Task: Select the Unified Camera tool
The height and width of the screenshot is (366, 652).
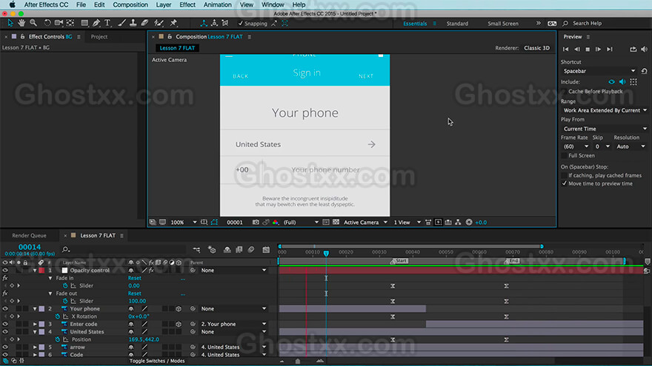Action: tap(59, 23)
